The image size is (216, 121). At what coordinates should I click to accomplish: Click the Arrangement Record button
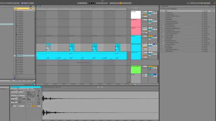coord(94,3)
